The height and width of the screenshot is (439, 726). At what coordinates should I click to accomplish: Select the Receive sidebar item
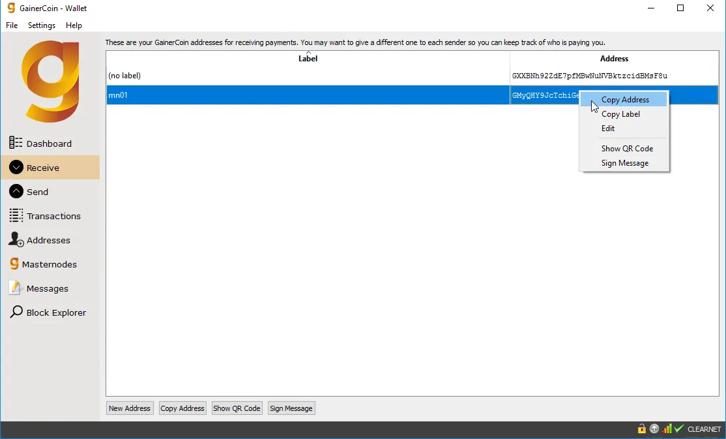coord(50,168)
